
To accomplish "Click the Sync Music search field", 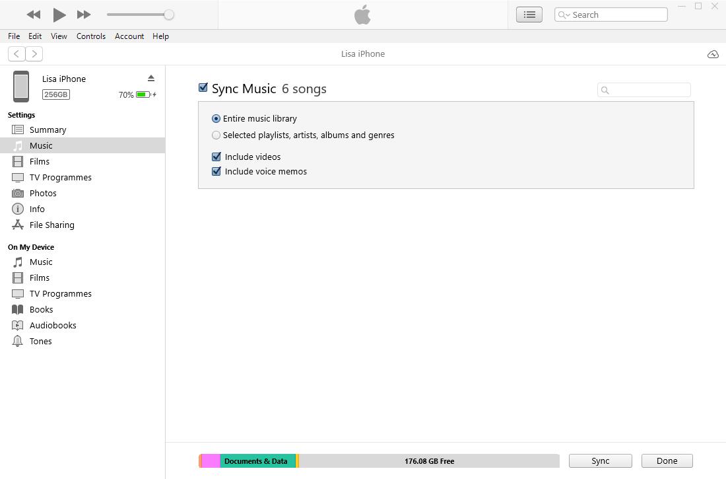I will [644, 90].
